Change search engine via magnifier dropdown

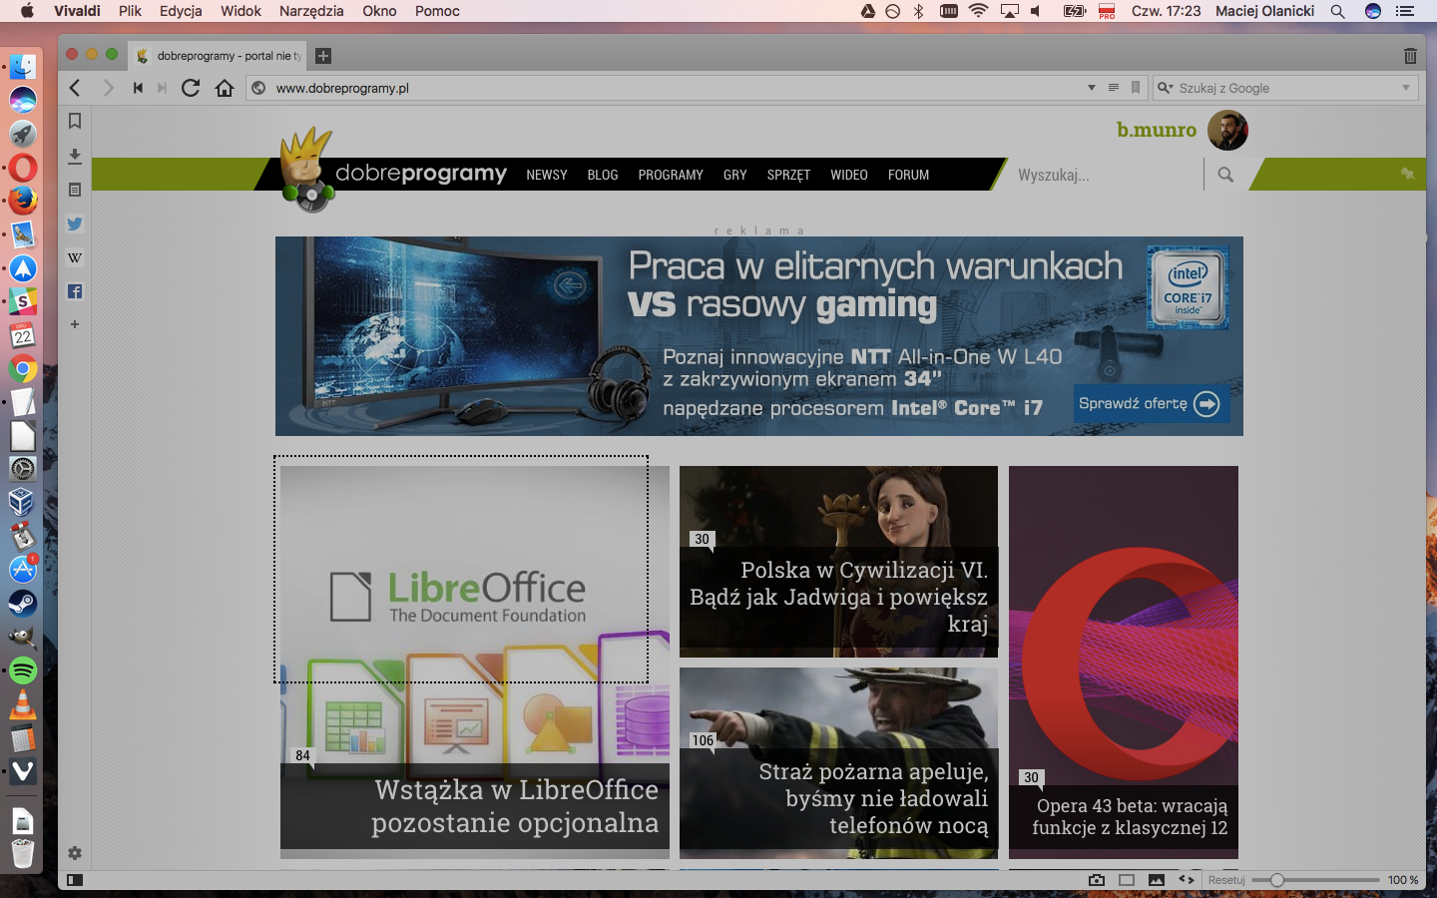[x=1165, y=88]
